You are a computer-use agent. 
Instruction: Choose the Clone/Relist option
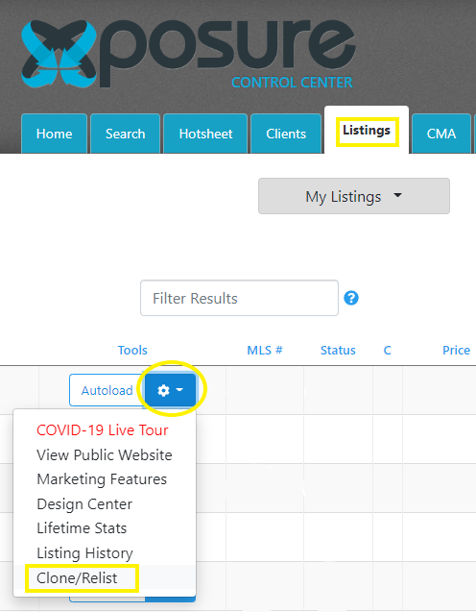pyautogui.click(x=77, y=578)
